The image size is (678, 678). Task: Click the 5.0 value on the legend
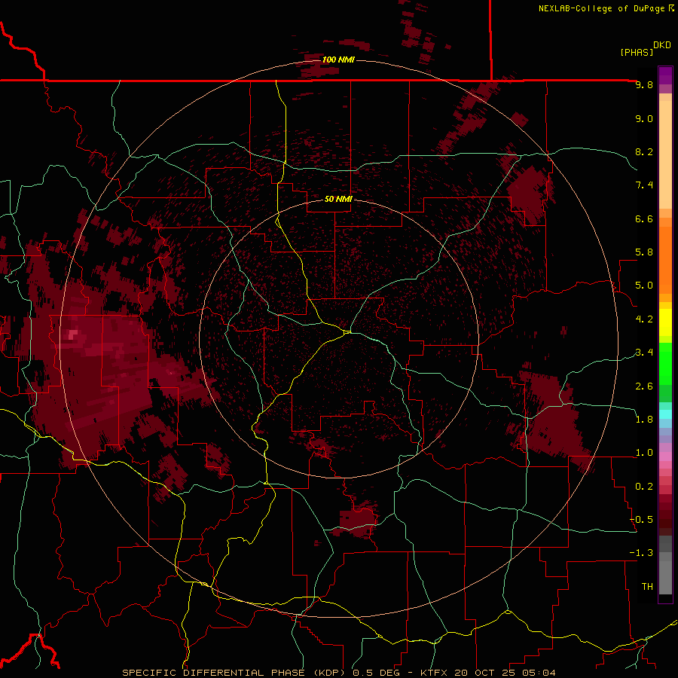pyautogui.click(x=644, y=286)
